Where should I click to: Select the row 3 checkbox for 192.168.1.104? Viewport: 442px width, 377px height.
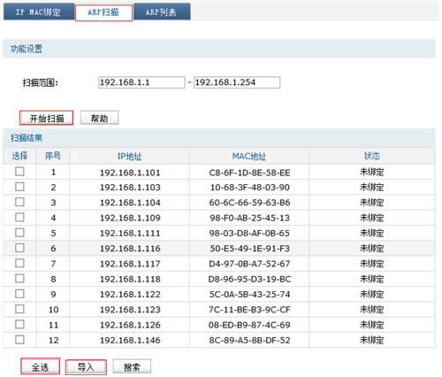pyautogui.click(x=19, y=202)
